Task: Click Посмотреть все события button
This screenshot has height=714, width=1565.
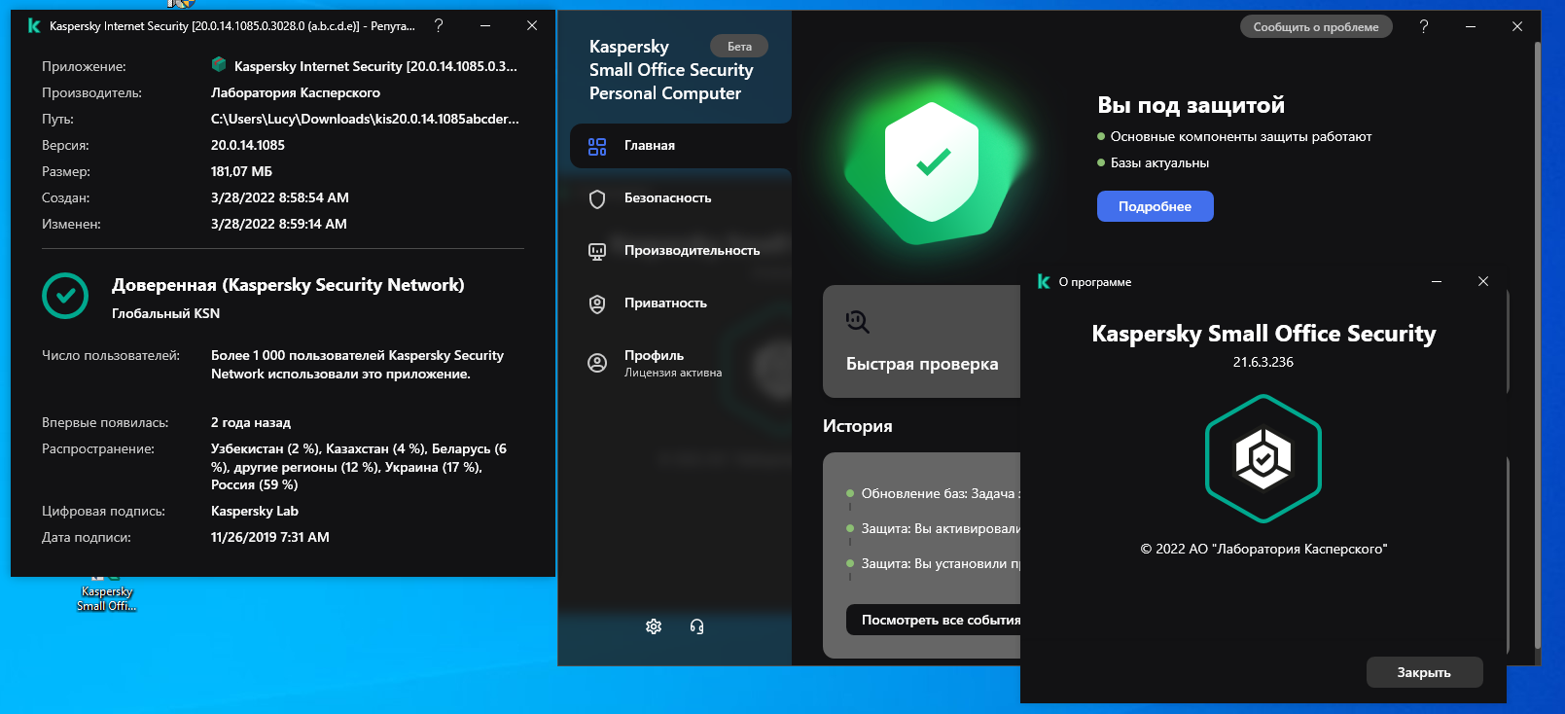Action: point(934,620)
